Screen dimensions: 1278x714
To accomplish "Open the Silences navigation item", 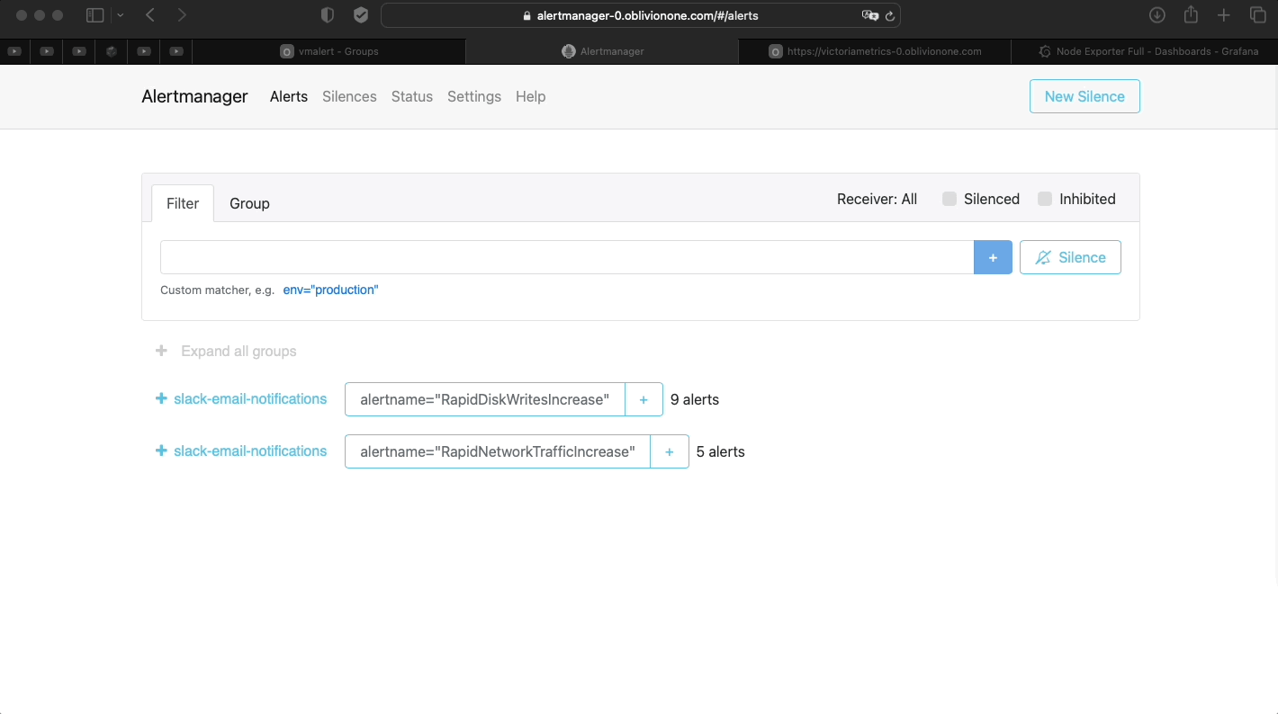I will [349, 96].
